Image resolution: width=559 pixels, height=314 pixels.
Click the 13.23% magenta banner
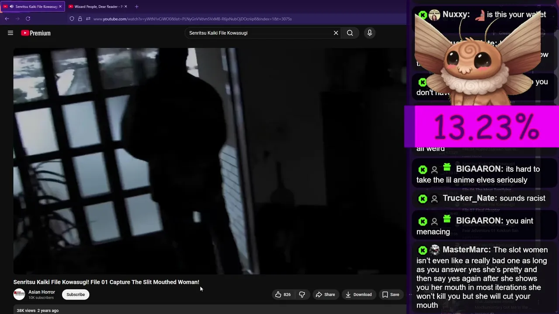(x=481, y=127)
